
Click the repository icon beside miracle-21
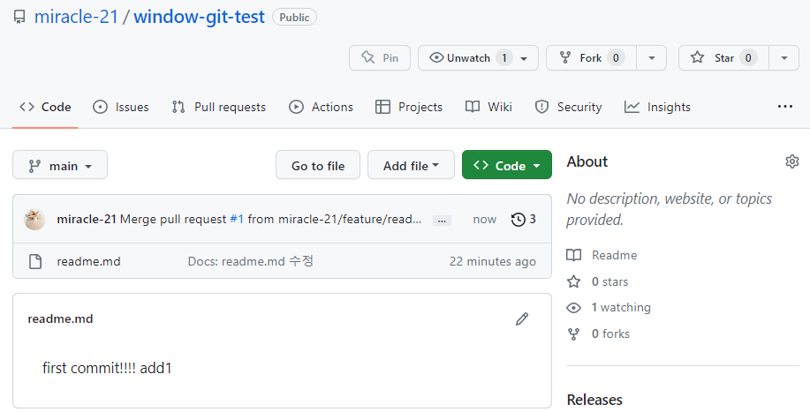(x=19, y=17)
